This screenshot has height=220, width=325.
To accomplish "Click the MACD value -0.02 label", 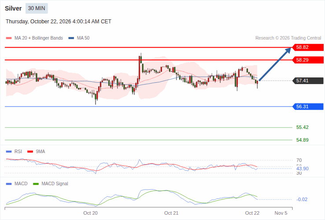I will pos(302,199).
